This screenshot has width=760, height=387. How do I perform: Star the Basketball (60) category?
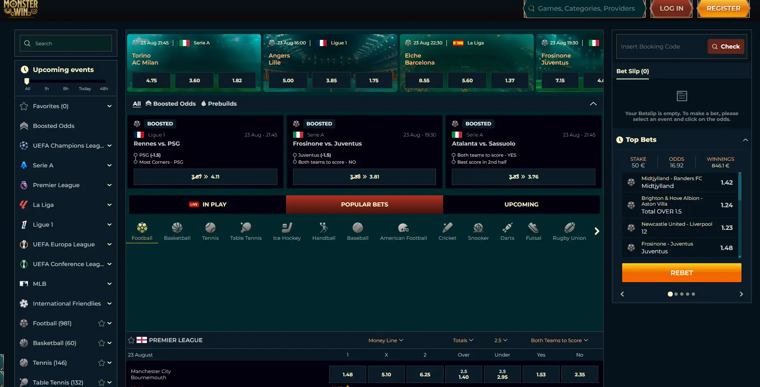point(102,343)
